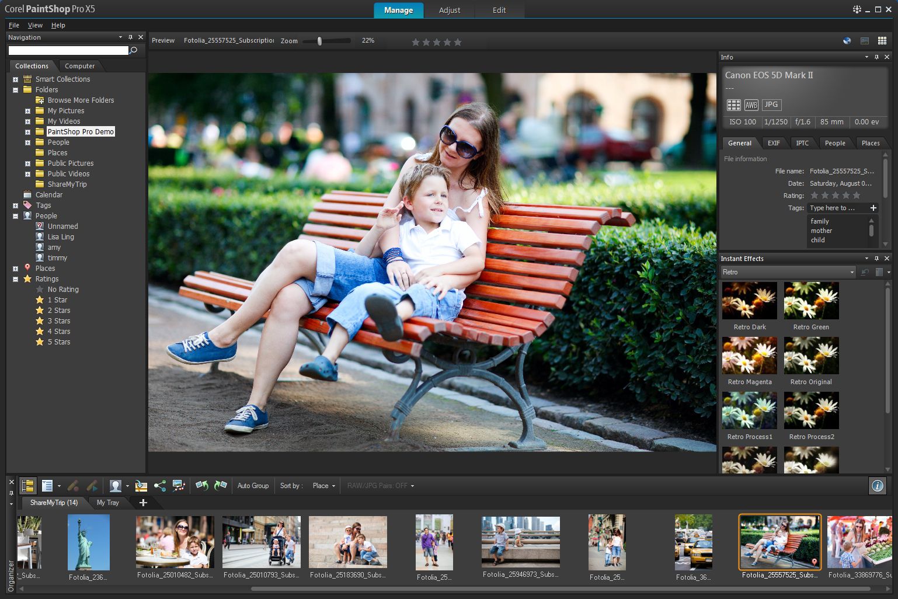This screenshot has width=898, height=599.
Task: Open Map mode via globe icon
Action: (847, 41)
